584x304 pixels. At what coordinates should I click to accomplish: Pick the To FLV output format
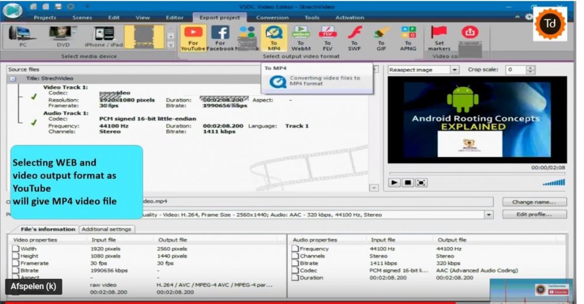328,38
